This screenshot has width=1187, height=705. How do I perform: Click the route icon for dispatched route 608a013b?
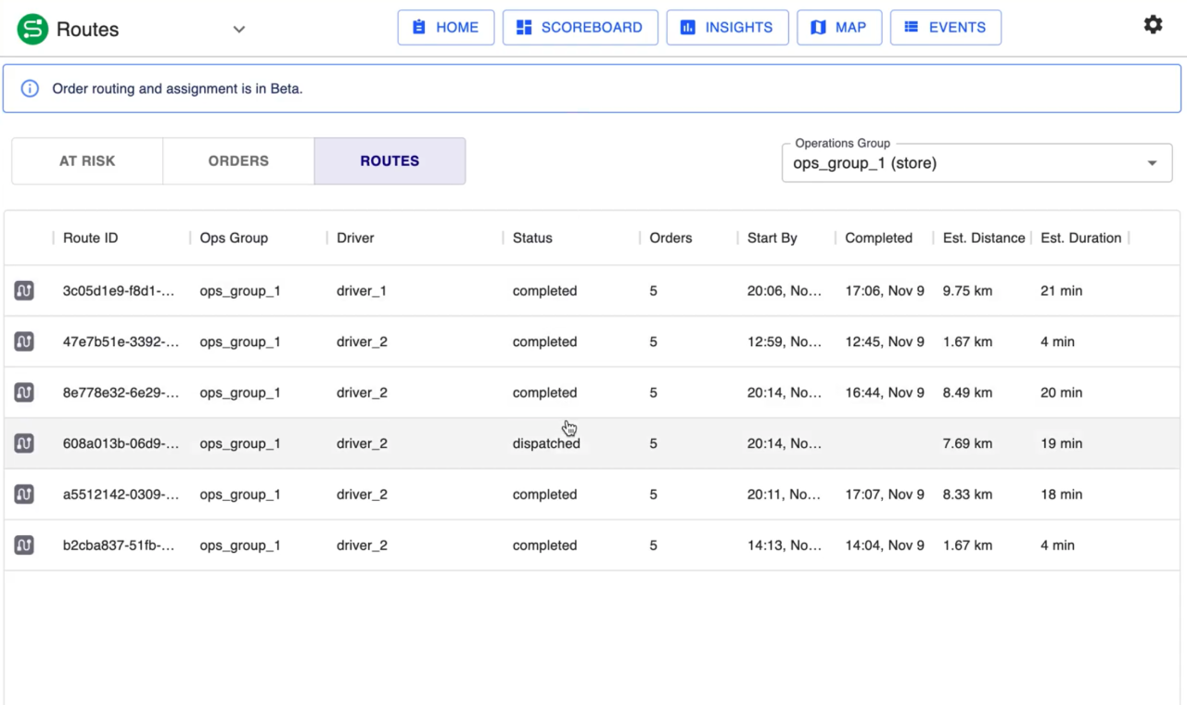(x=24, y=443)
